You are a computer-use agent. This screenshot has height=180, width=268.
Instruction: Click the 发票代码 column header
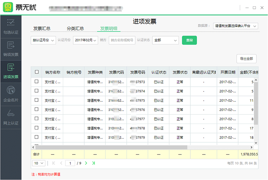tap(116, 72)
